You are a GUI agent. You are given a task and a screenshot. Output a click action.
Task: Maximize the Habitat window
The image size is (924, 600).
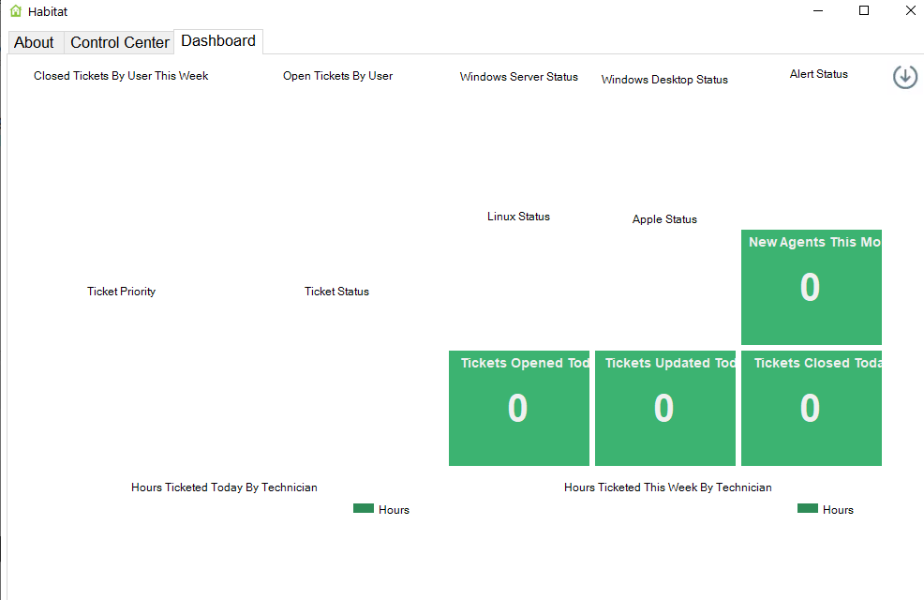pos(864,11)
